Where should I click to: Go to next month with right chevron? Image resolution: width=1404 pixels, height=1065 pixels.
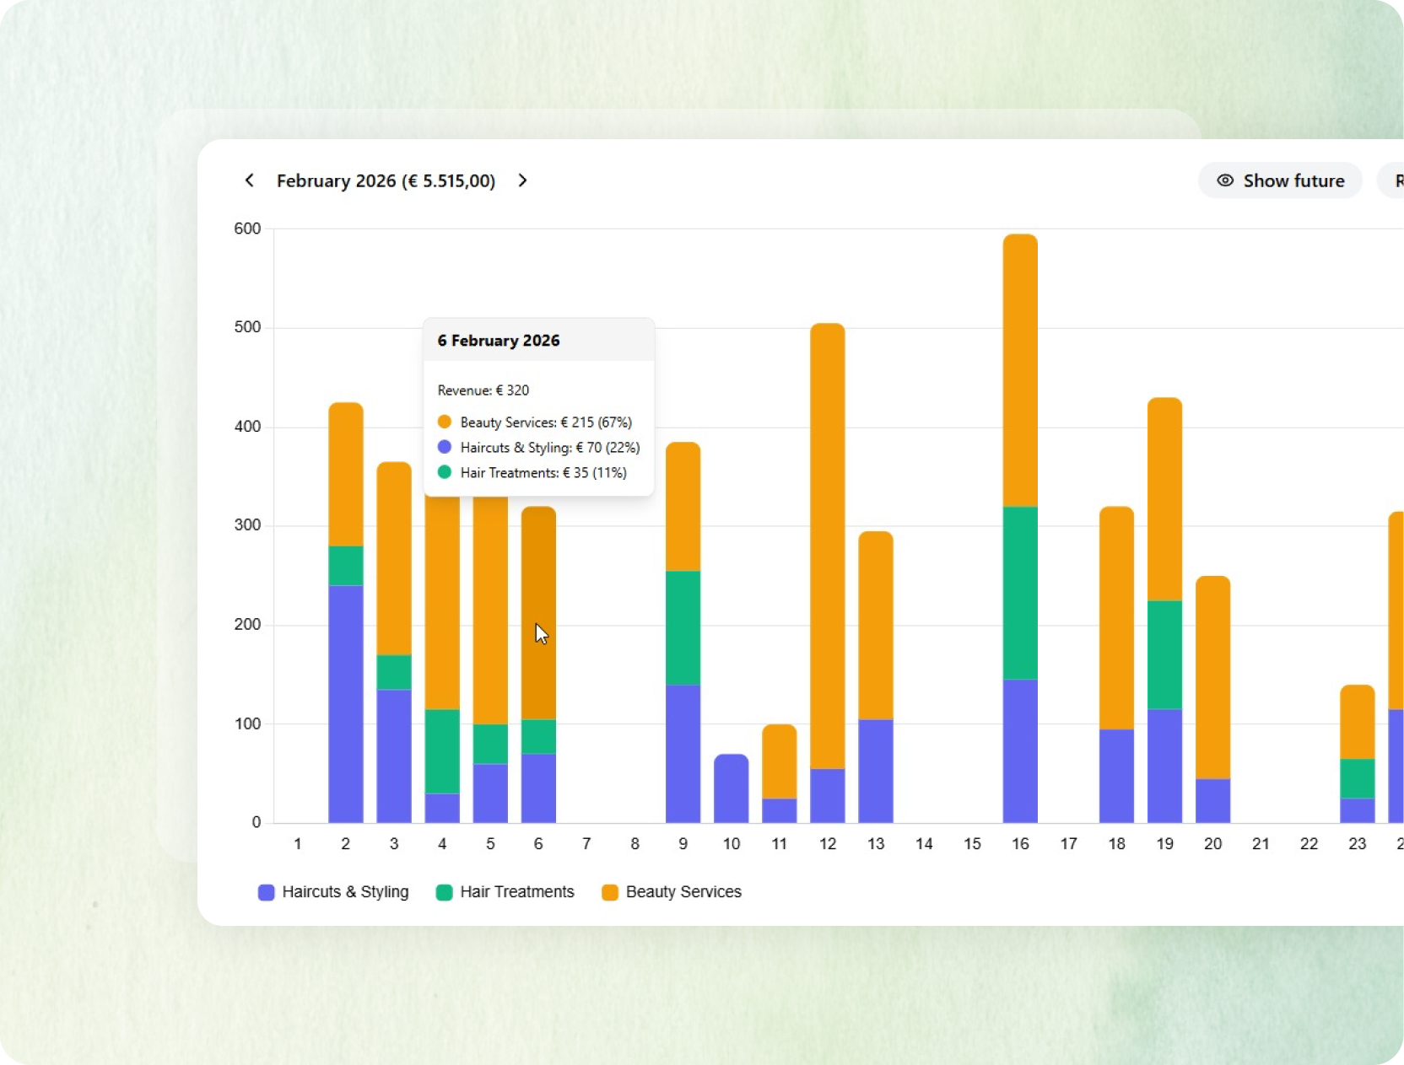coord(522,180)
